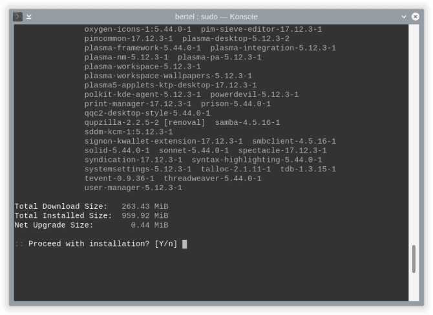Click 'polkit-kde-agent-5.12.3-1' package name
Viewport: 433px width, 315px height.
(142, 95)
